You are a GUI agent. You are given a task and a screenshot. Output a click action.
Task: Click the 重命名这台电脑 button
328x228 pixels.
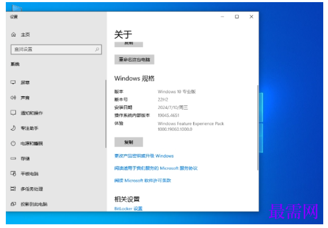point(134,60)
